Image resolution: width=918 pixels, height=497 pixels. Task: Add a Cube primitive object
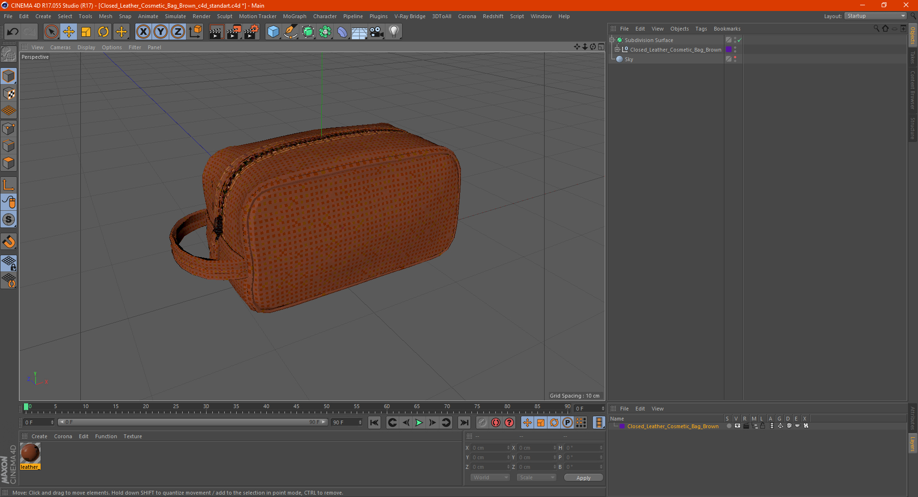pyautogui.click(x=273, y=32)
